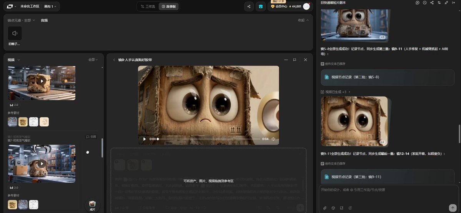Click the share icon in top toolbar
The width and height of the screenshot is (461, 213).
pyautogui.click(x=249, y=7)
